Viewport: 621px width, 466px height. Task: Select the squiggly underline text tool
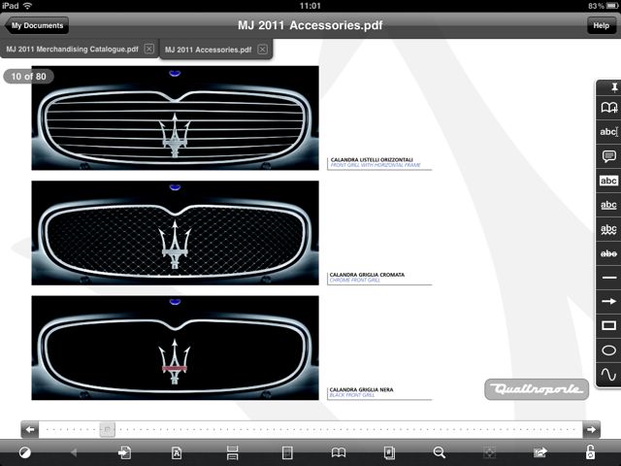(608, 229)
